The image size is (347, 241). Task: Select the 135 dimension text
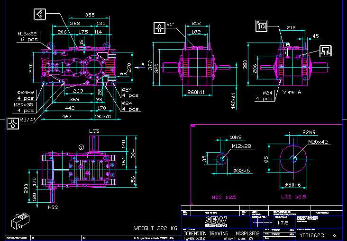point(100,24)
